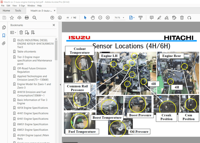Screen dimensions: 200x143
Task: Toggle the Bookmarks panel icon in sidebar
Action: [x=4, y=36]
